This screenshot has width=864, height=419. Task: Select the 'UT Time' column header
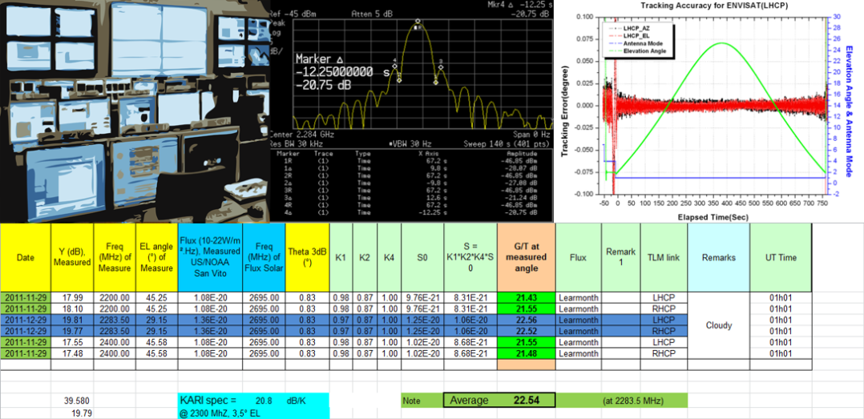[x=781, y=257]
